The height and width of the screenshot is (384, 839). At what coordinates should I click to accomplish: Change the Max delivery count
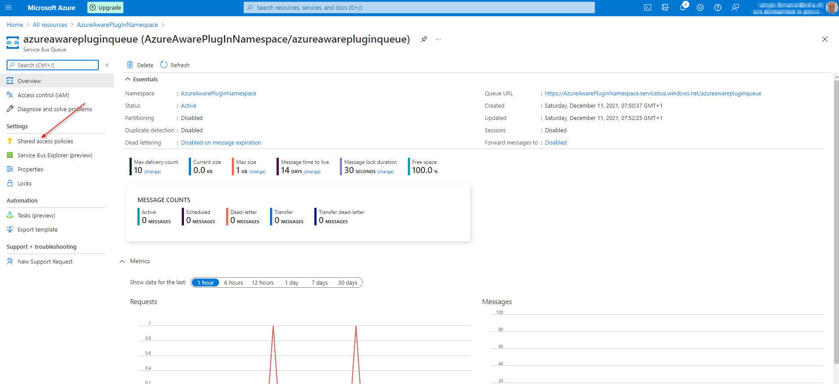[152, 172]
